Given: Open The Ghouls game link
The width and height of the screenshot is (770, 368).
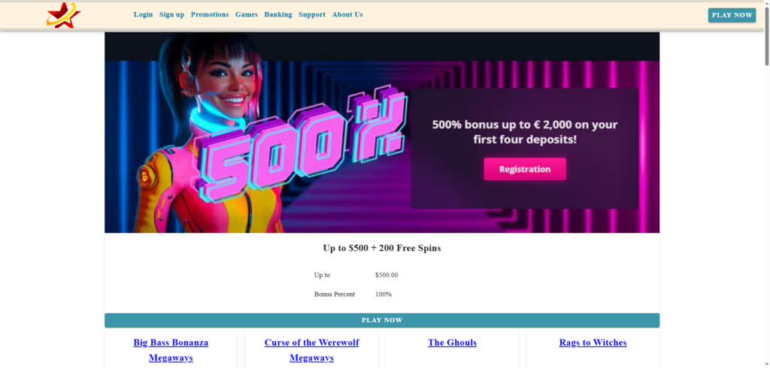Looking at the screenshot, I should click(x=452, y=342).
